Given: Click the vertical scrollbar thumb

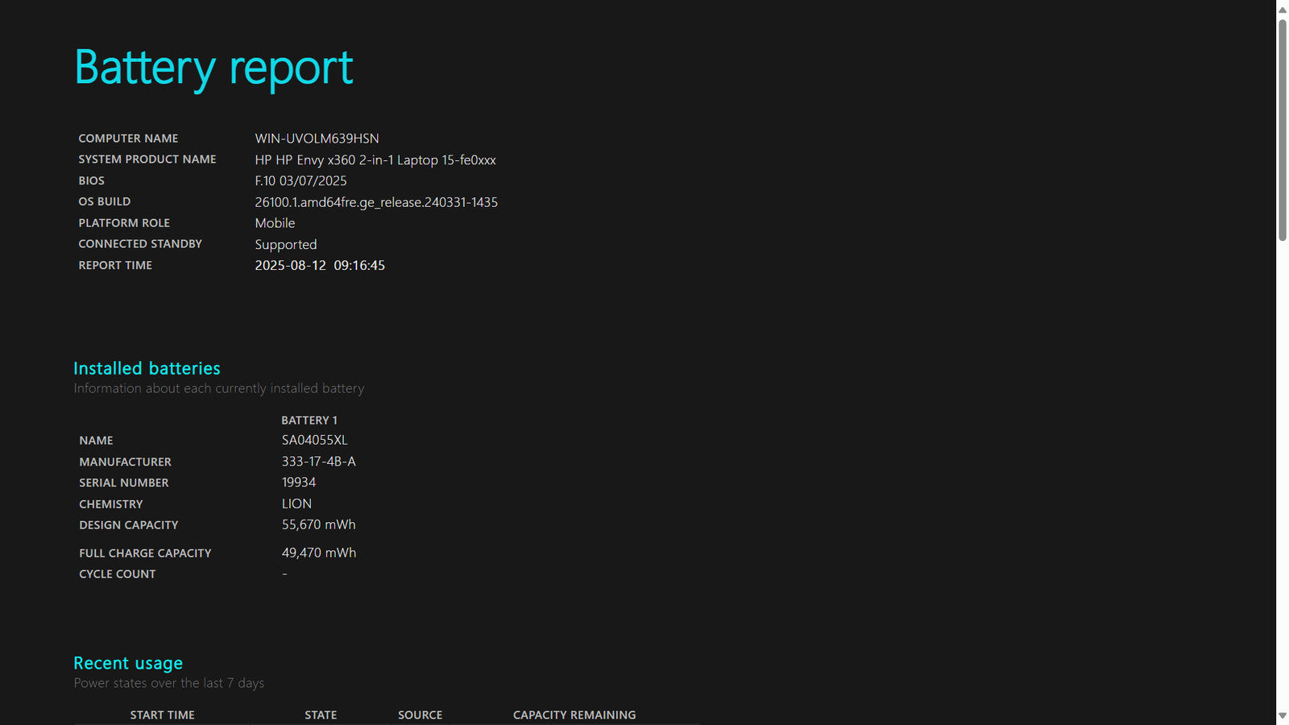Looking at the screenshot, I should (1282, 130).
